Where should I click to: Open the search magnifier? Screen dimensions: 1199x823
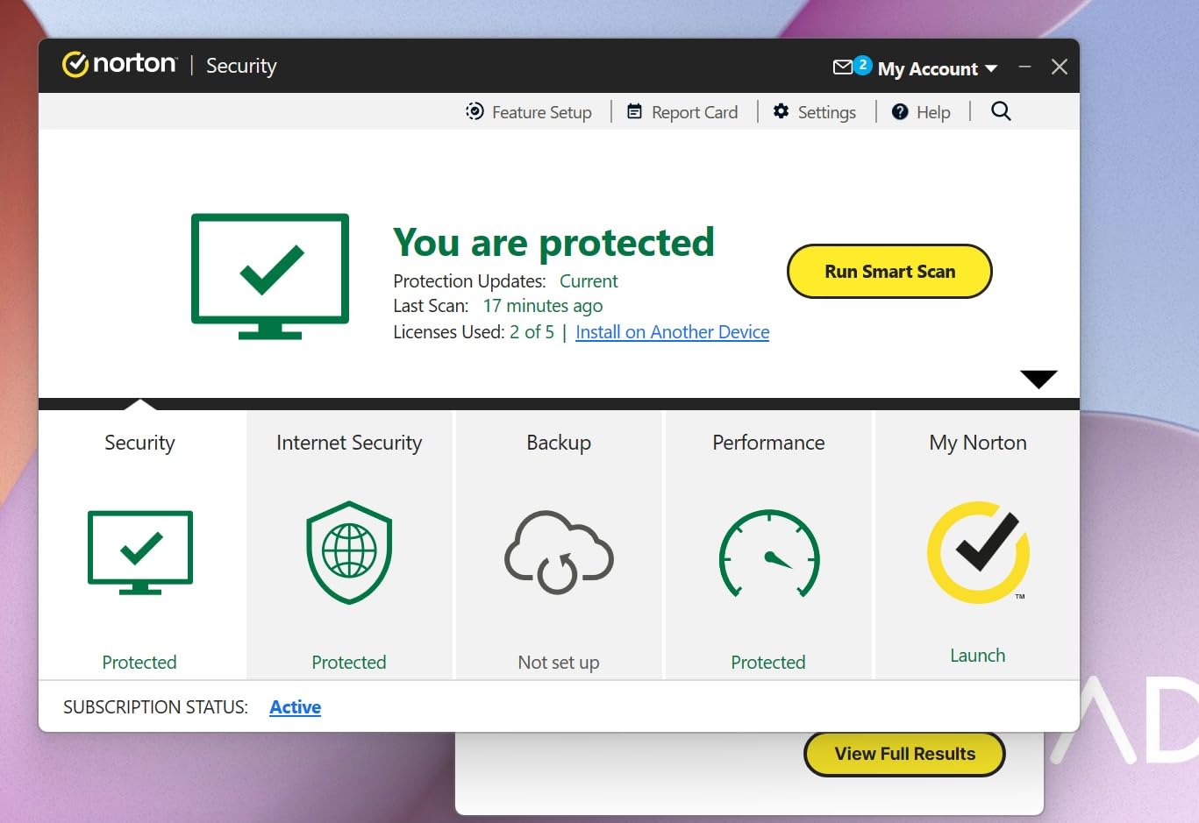click(x=1000, y=111)
